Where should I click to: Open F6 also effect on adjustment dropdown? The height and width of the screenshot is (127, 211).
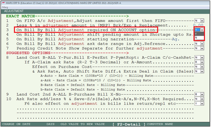coord(202,103)
